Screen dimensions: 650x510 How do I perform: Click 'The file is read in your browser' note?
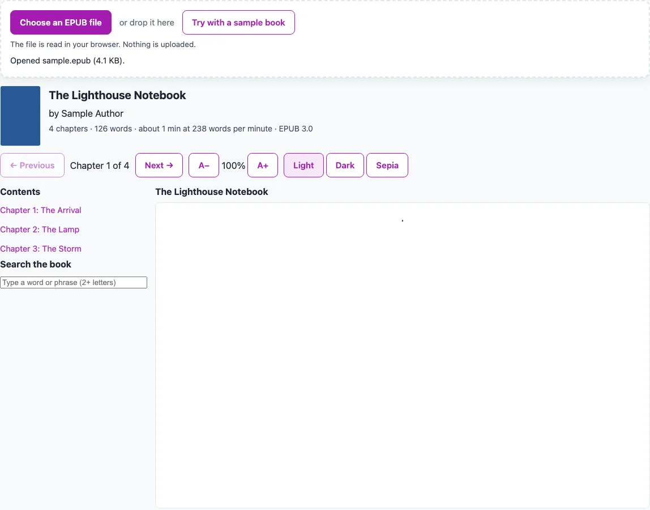coord(103,44)
